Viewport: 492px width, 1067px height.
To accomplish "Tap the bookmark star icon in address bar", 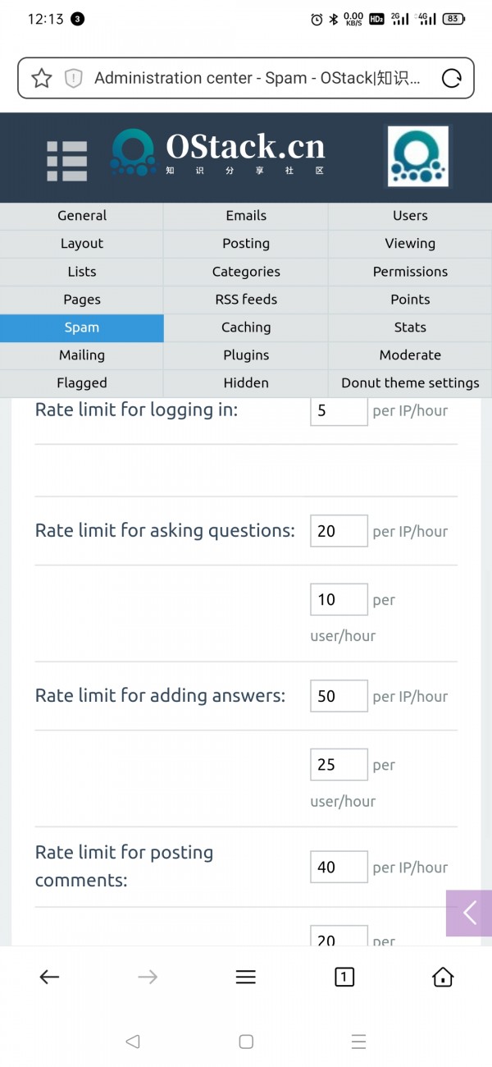I will [42, 78].
